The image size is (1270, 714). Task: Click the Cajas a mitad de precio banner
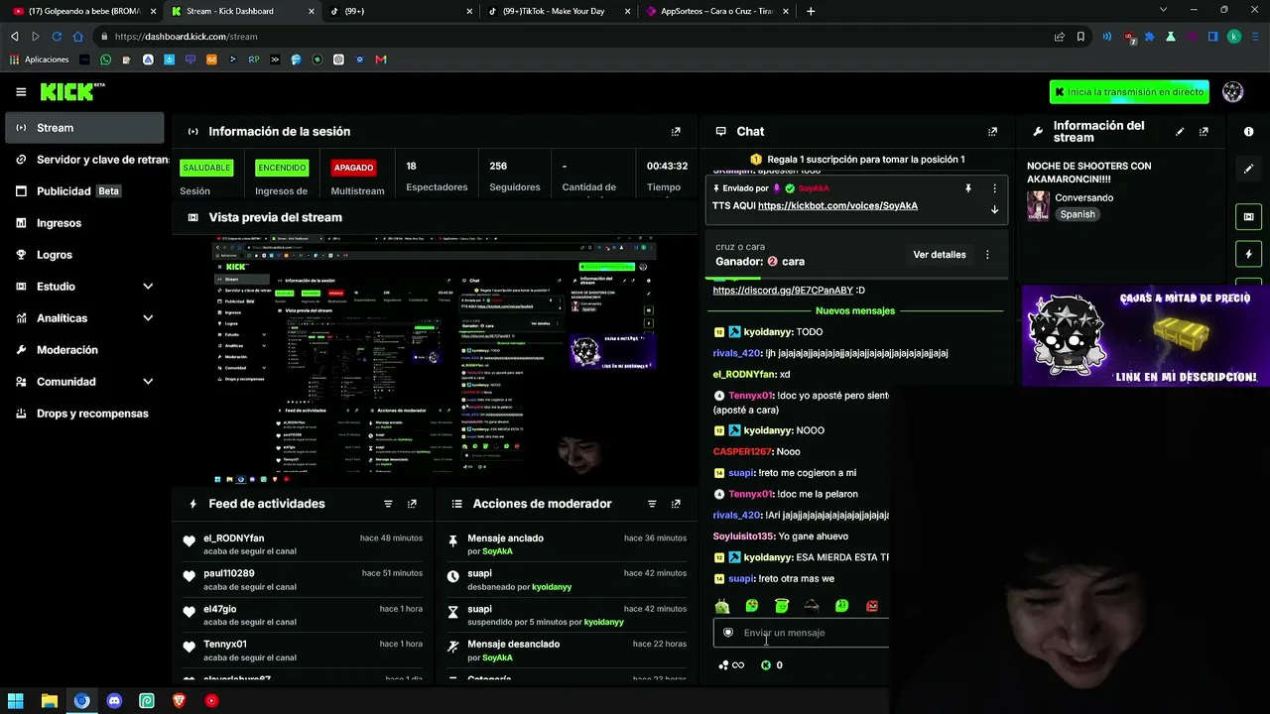[x=1146, y=336]
